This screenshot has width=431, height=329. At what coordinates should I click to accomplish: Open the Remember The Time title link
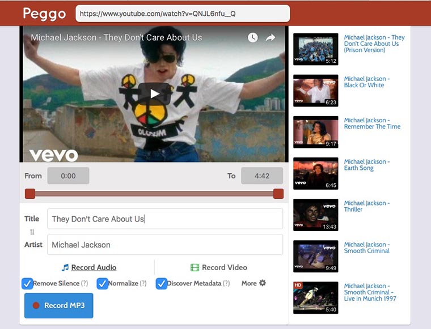tap(372, 123)
